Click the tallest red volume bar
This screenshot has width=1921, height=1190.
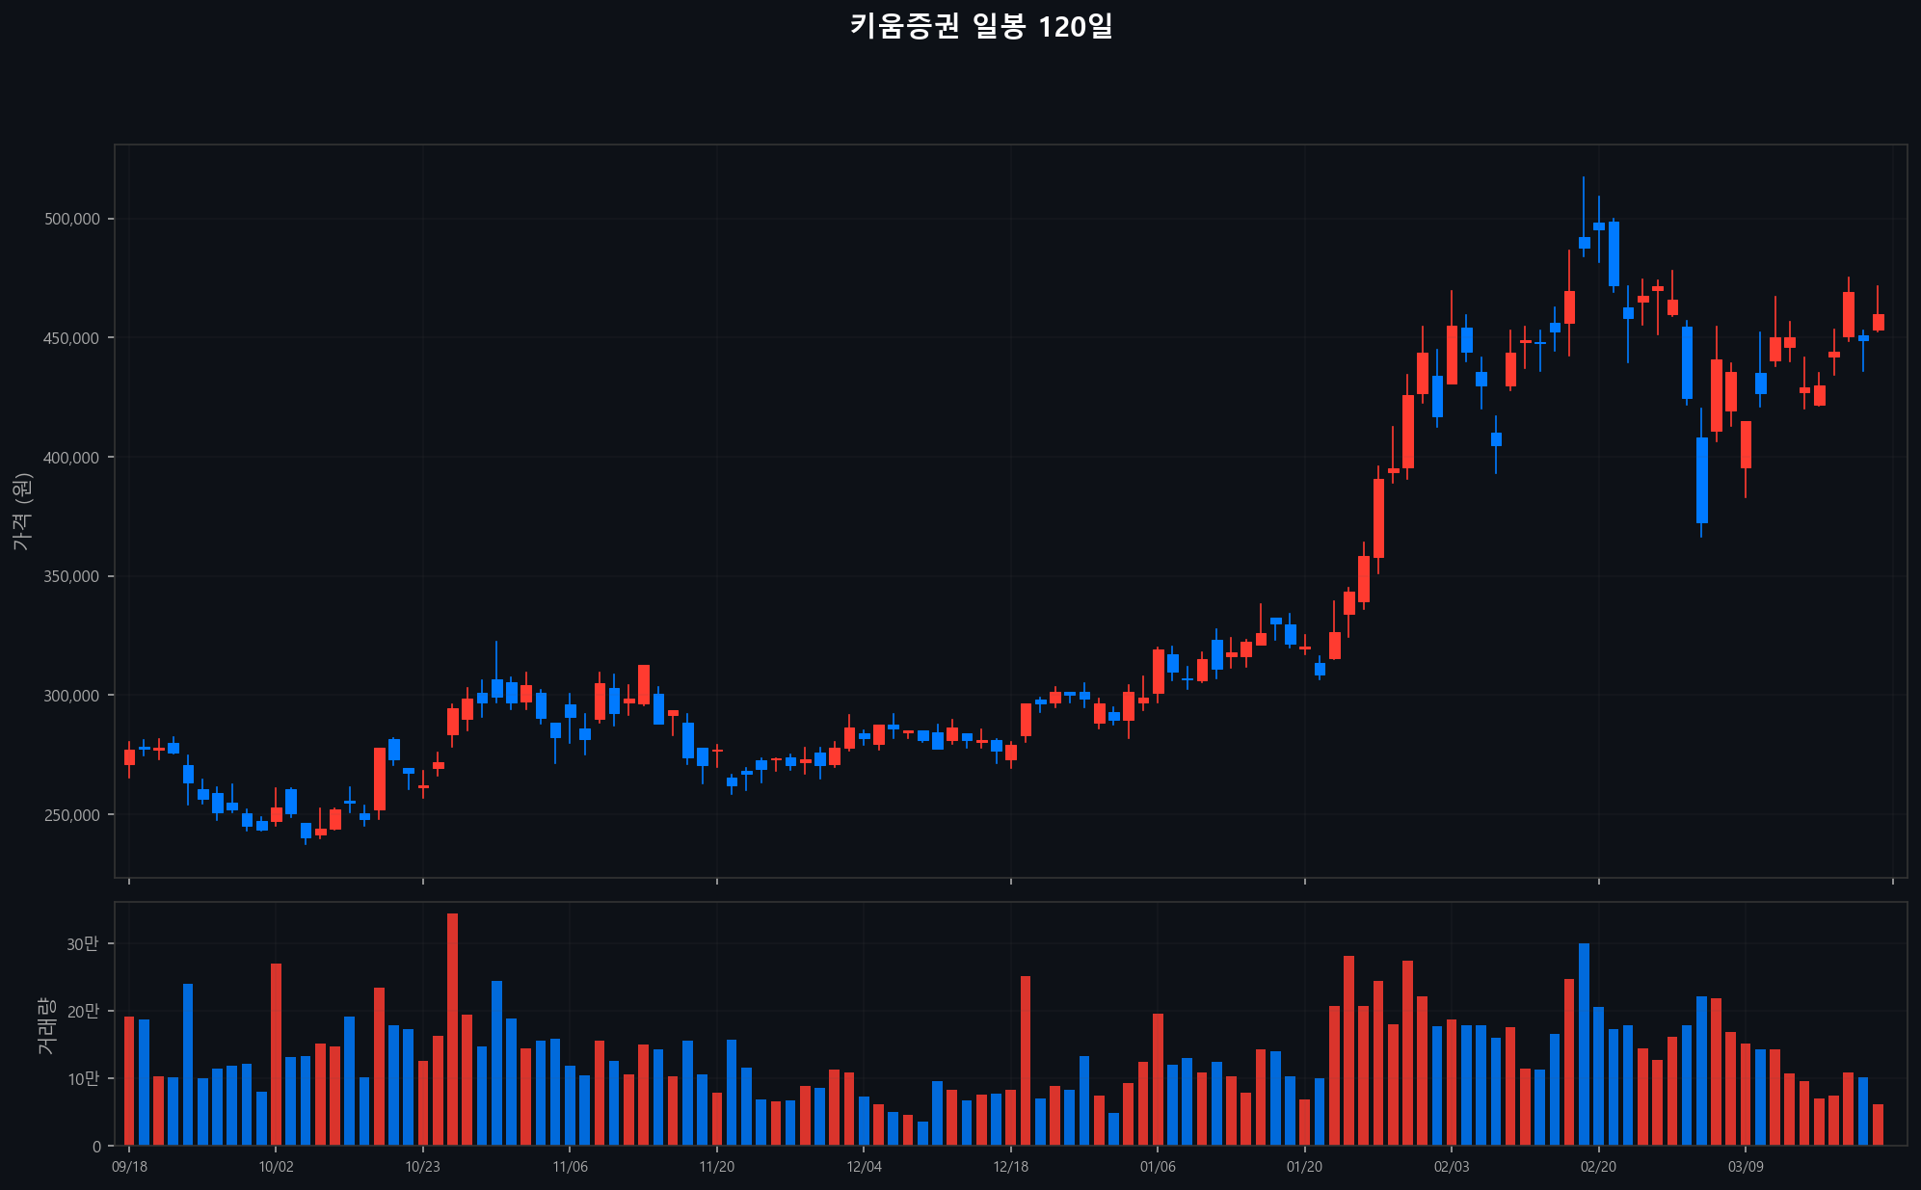(452, 1029)
